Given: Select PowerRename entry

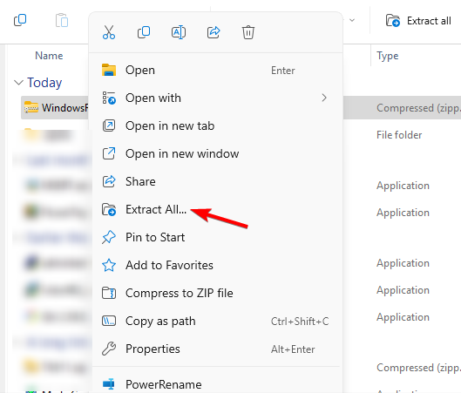Looking at the screenshot, I should [216, 384].
